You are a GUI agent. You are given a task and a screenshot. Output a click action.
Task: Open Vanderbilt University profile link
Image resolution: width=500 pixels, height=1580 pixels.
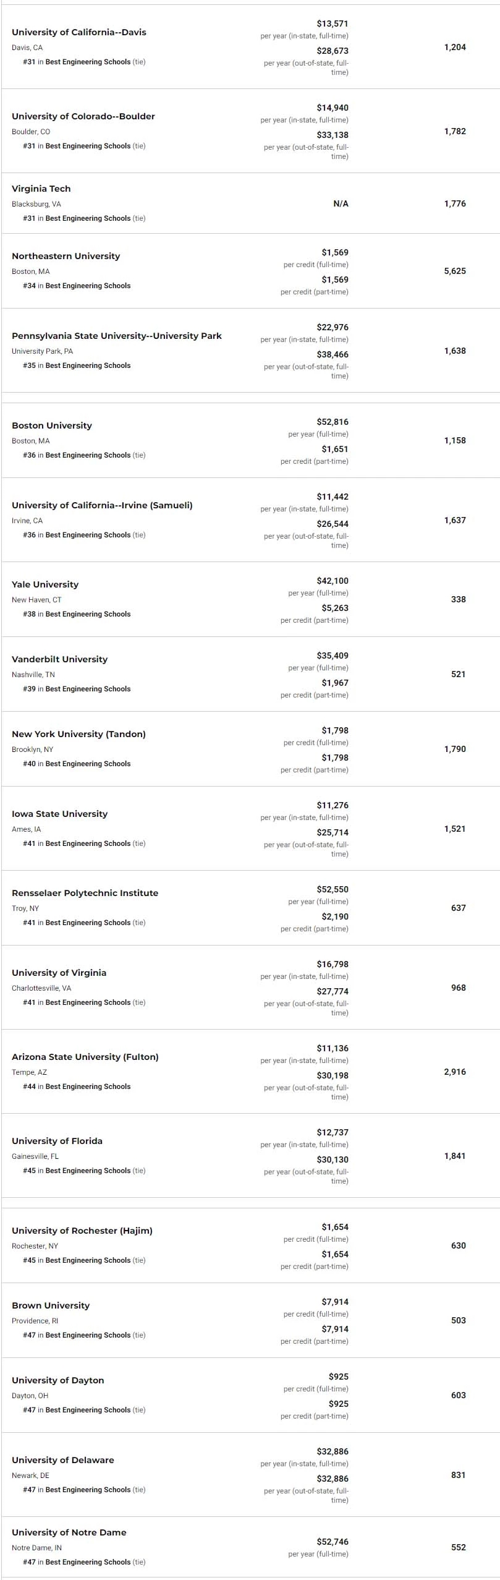(x=60, y=659)
